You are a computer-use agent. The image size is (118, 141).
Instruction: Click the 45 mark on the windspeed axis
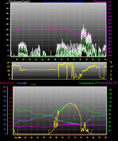(x=7, y=8)
